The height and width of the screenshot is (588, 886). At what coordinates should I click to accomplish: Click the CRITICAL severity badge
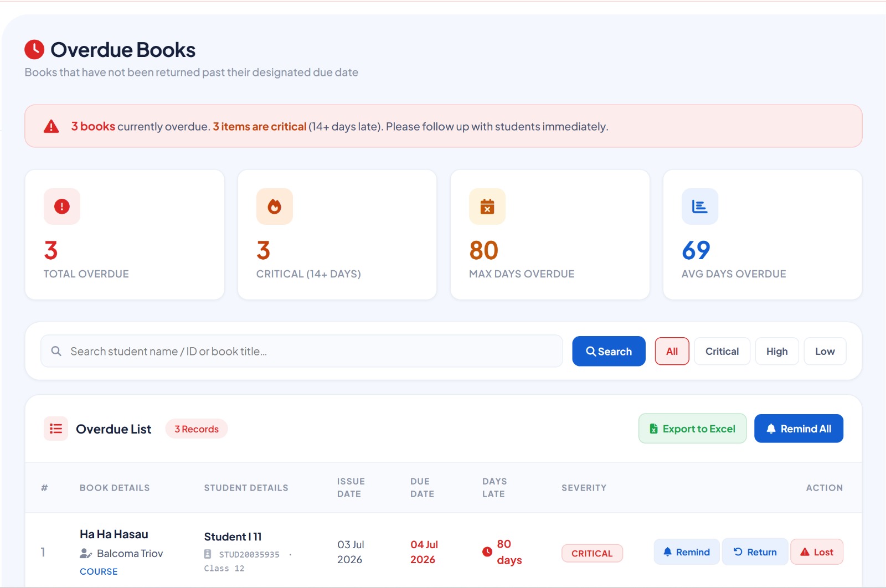coord(592,553)
